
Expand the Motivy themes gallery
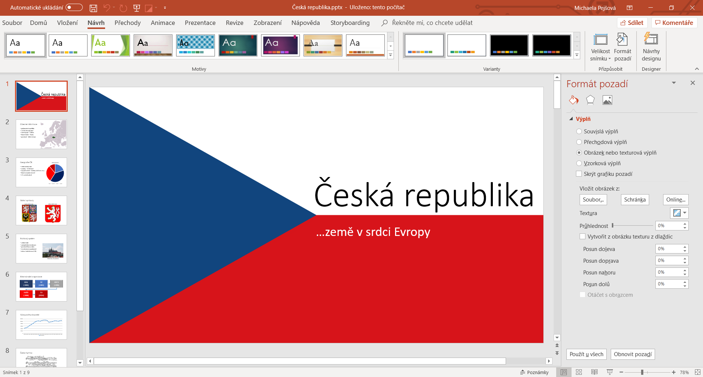pos(391,55)
